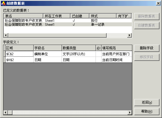Image resolution: width=162 pixels, height=118 pixels.
Task: Click 必填 cell for the 编制单位 field
Action: pyautogui.click(x=98, y=54)
